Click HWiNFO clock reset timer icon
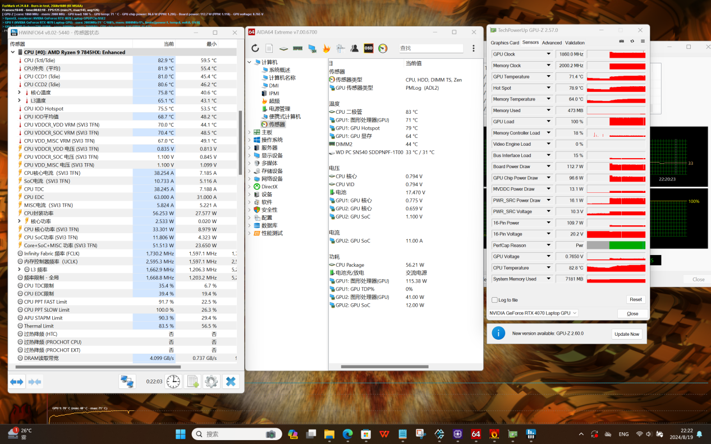Image resolution: width=711 pixels, height=444 pixels. pyautogui.click(x=174, y=382)
